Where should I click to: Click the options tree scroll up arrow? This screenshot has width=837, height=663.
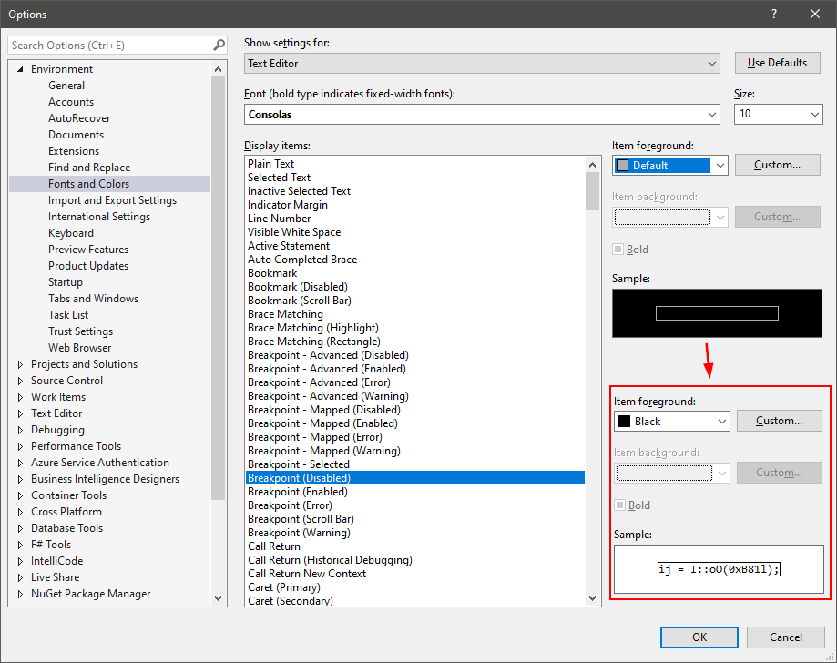[218, 69]
